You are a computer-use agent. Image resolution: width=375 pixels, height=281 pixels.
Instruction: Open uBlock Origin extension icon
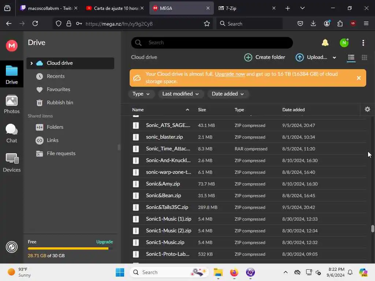coord(353,23)
